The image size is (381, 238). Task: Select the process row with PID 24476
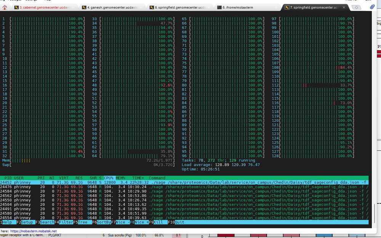184,187
